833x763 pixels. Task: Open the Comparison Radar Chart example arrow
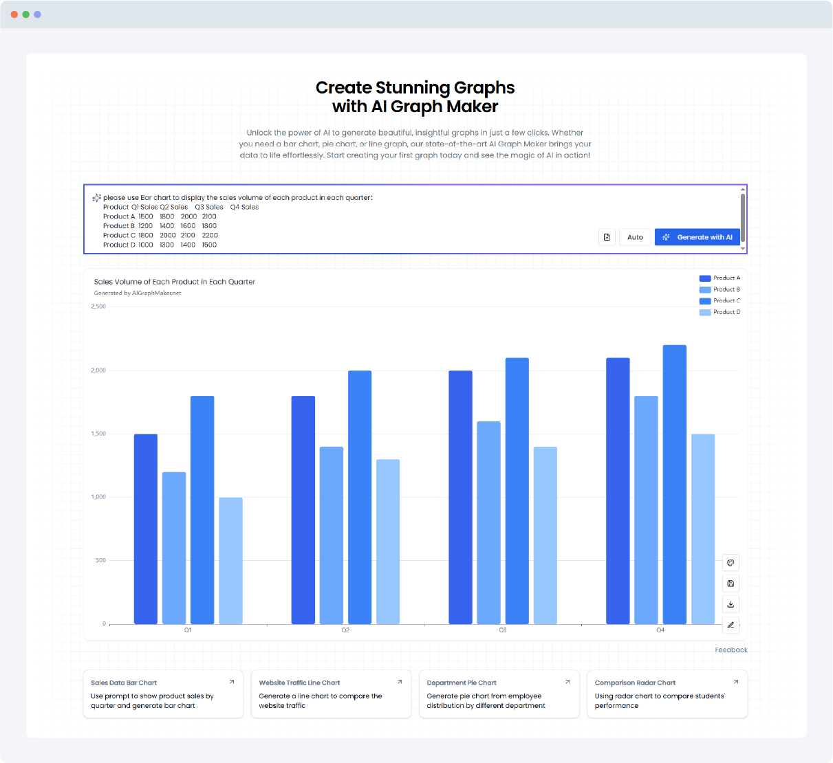click(x=736, y=682)
